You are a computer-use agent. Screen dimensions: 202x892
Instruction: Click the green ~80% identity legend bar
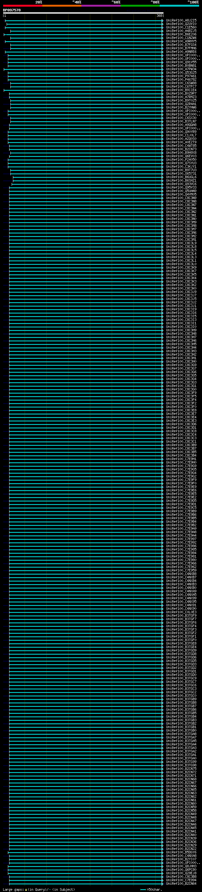(140, 6)
